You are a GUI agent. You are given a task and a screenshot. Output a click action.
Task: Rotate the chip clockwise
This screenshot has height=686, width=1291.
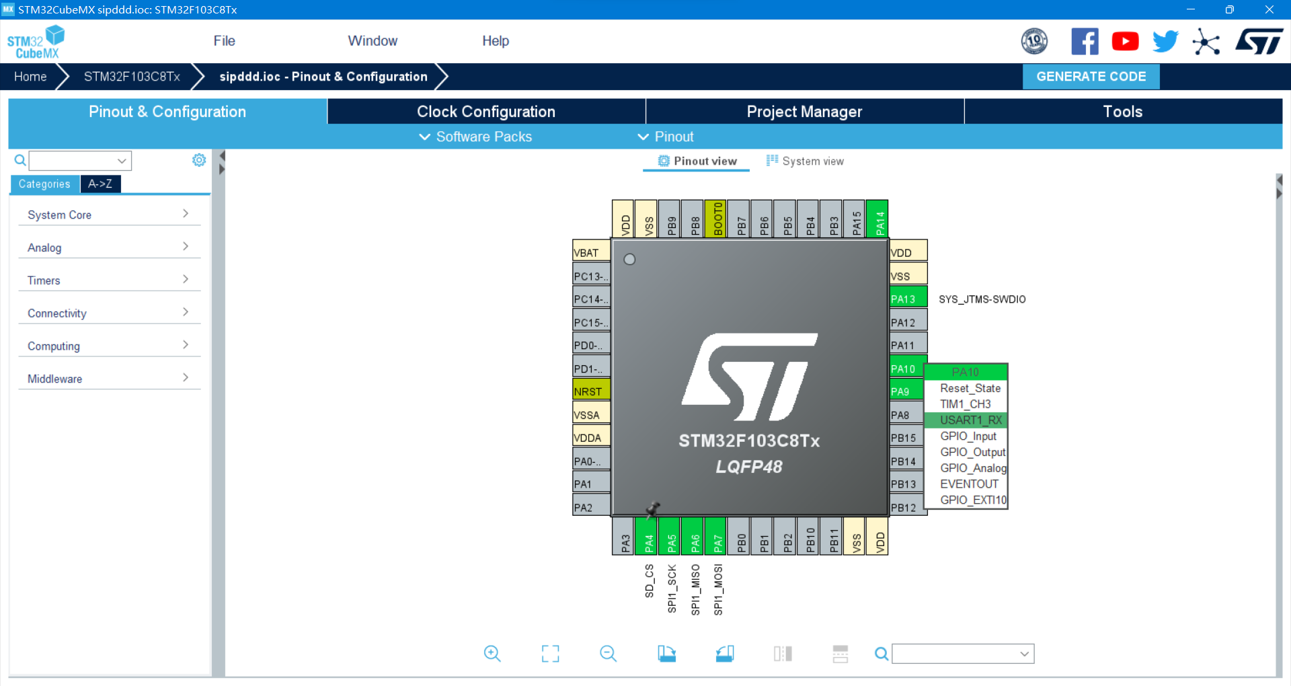click(x=666, y=653)
